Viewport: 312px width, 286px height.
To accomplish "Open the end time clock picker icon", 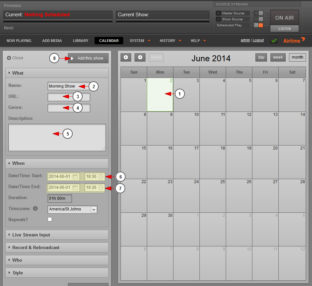I will coord(101,187).
